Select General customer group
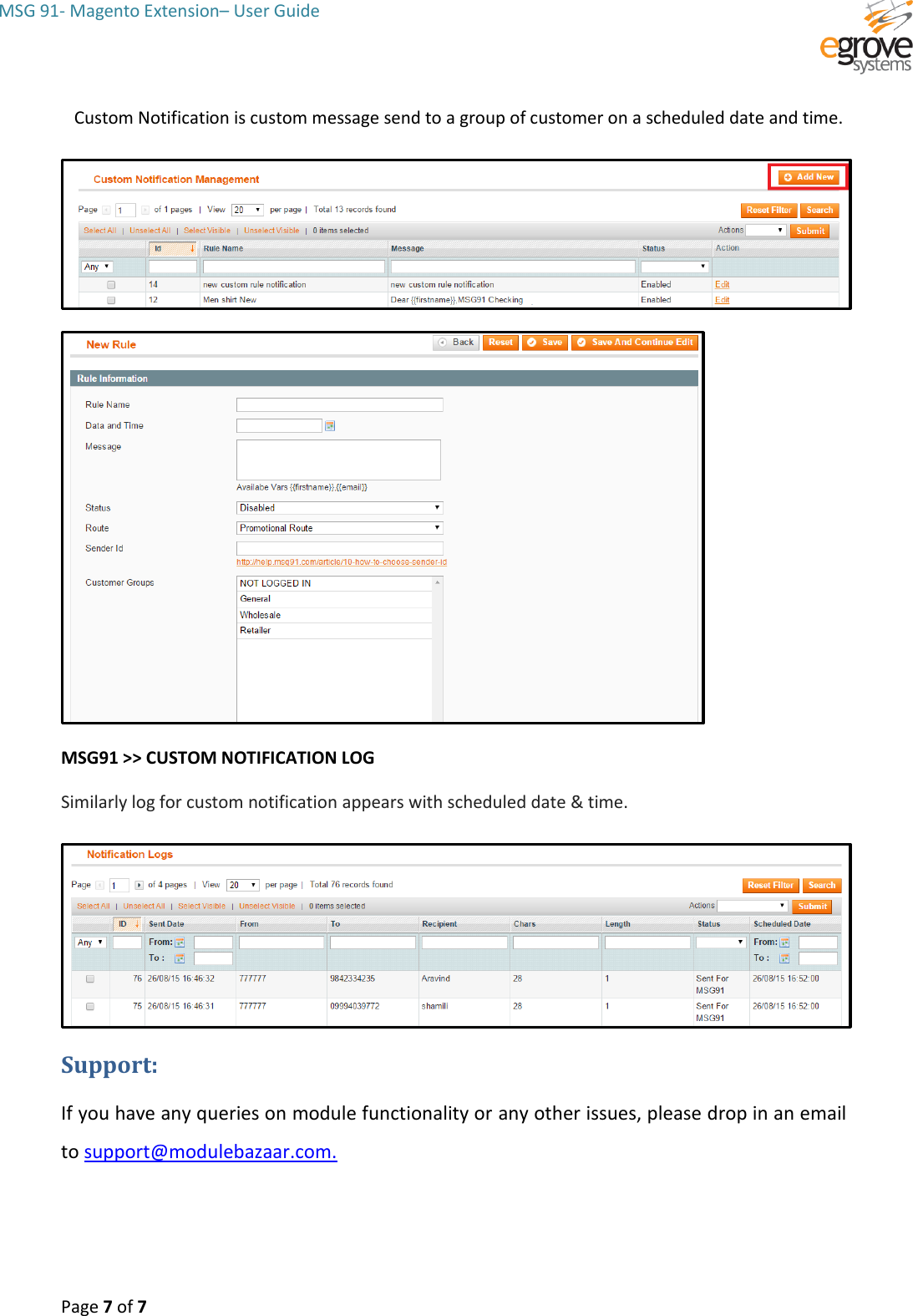The height and width of the screenshot is (1316, 913). click(x=334, y=599)
